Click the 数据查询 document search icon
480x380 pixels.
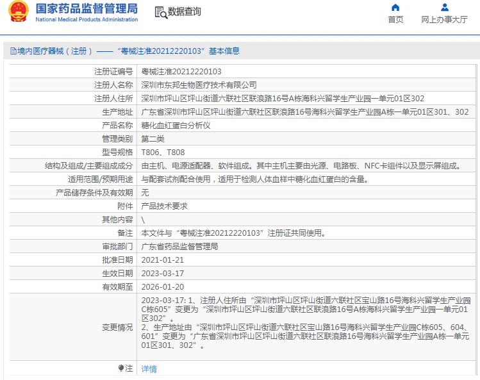coord(160,12)
